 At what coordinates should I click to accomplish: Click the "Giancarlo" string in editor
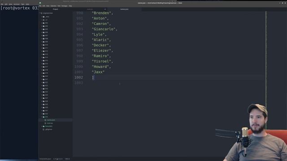point(104,29)
